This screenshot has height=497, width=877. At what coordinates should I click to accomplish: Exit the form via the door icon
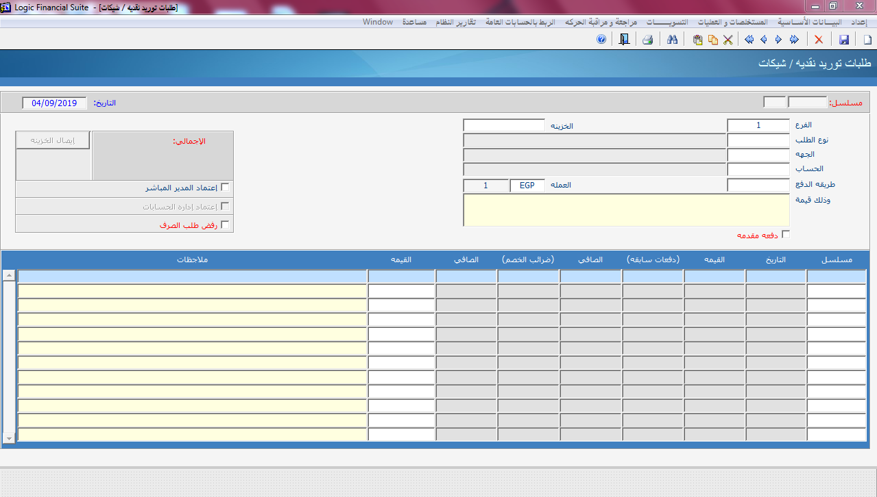624,40
